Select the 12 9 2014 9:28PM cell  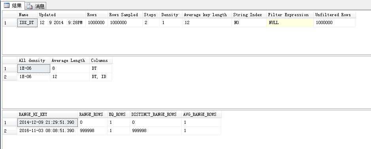62,23
